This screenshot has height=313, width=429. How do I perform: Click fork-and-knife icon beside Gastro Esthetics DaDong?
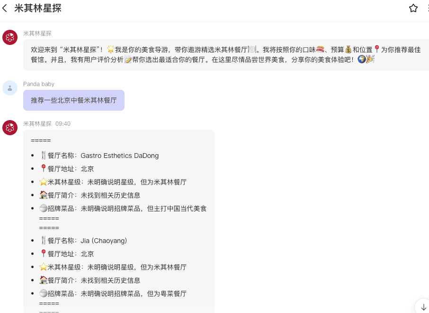coord(44,156)
